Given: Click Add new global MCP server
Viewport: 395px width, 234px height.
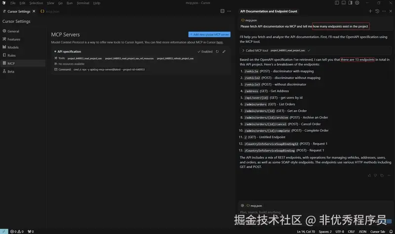Looking at the screenshot, I should click(x=209, y=34).
